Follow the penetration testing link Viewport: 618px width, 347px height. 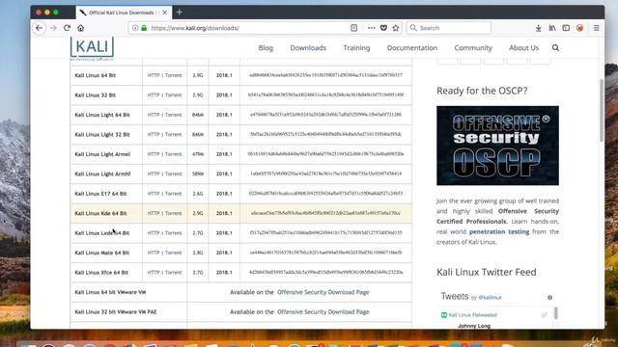tap(499, 231)
